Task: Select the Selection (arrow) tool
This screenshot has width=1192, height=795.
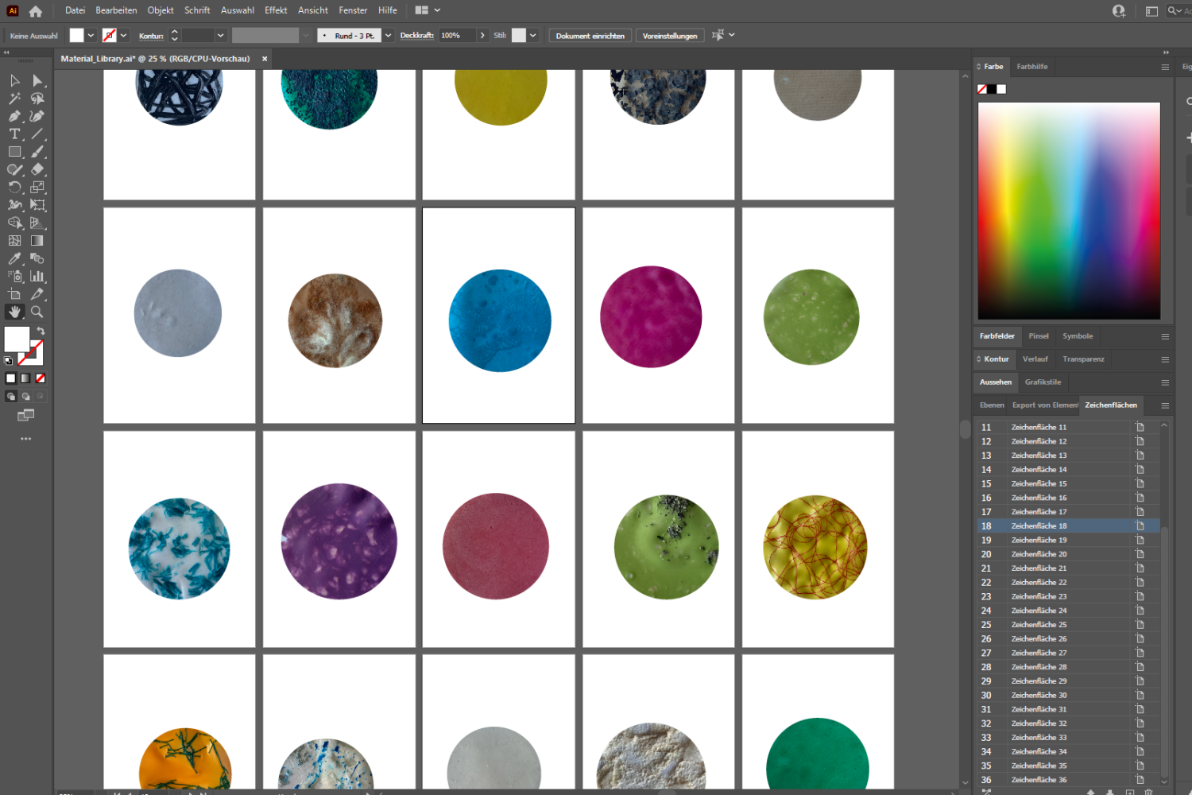Action: (14, 80)
